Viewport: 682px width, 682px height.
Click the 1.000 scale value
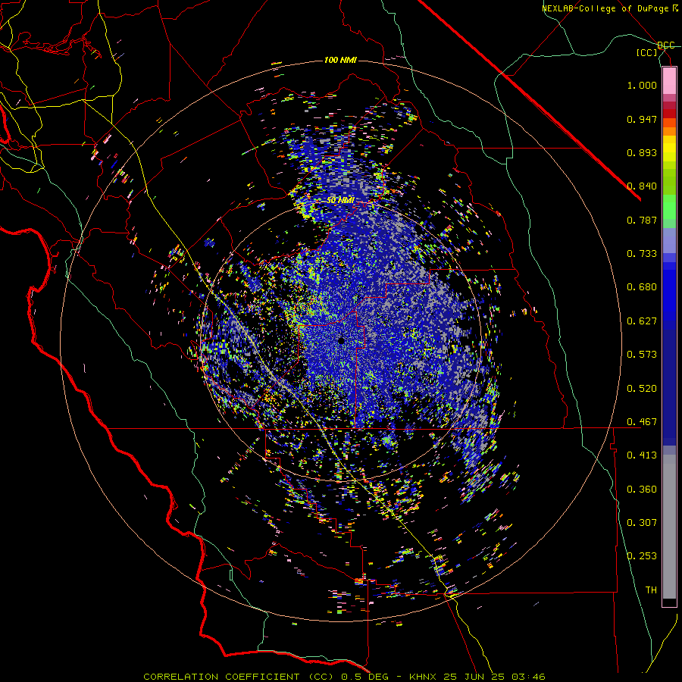coord(642,85)
